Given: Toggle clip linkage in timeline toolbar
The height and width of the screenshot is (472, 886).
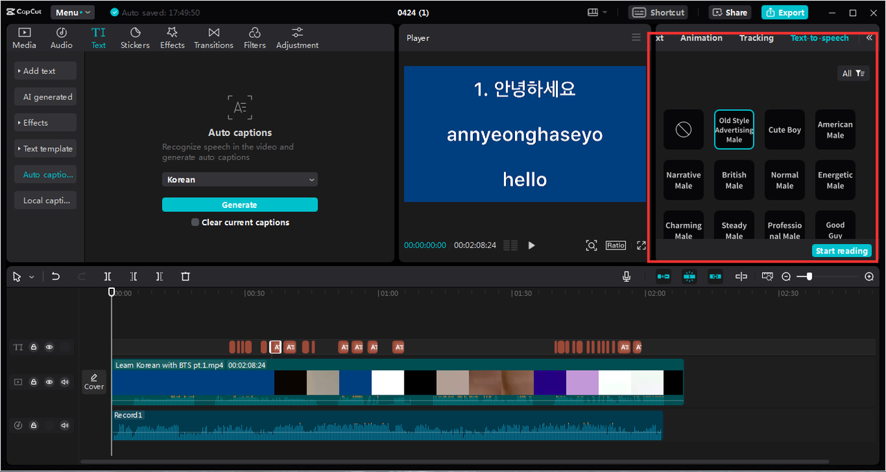Looking at the screenshot, I should click(715, 276).
